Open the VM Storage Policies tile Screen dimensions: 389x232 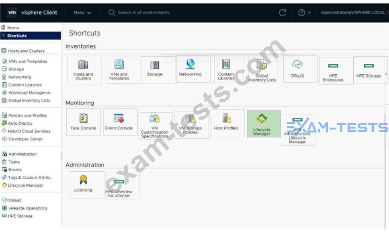tap(192, 125)
